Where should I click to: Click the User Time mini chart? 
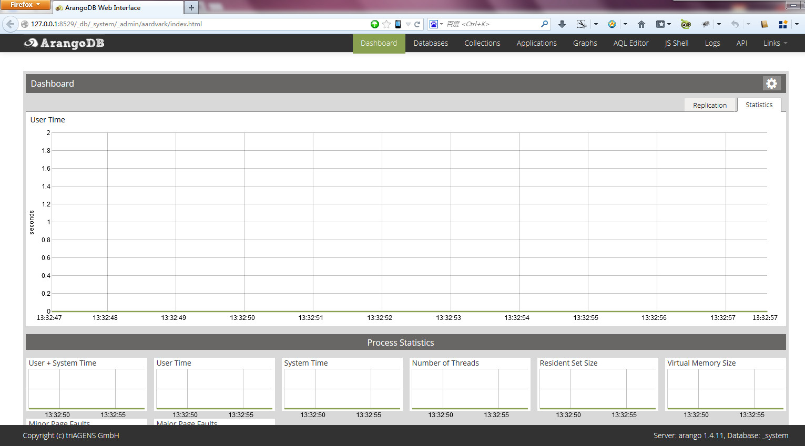pyautogui.click(x=215, y=389)
